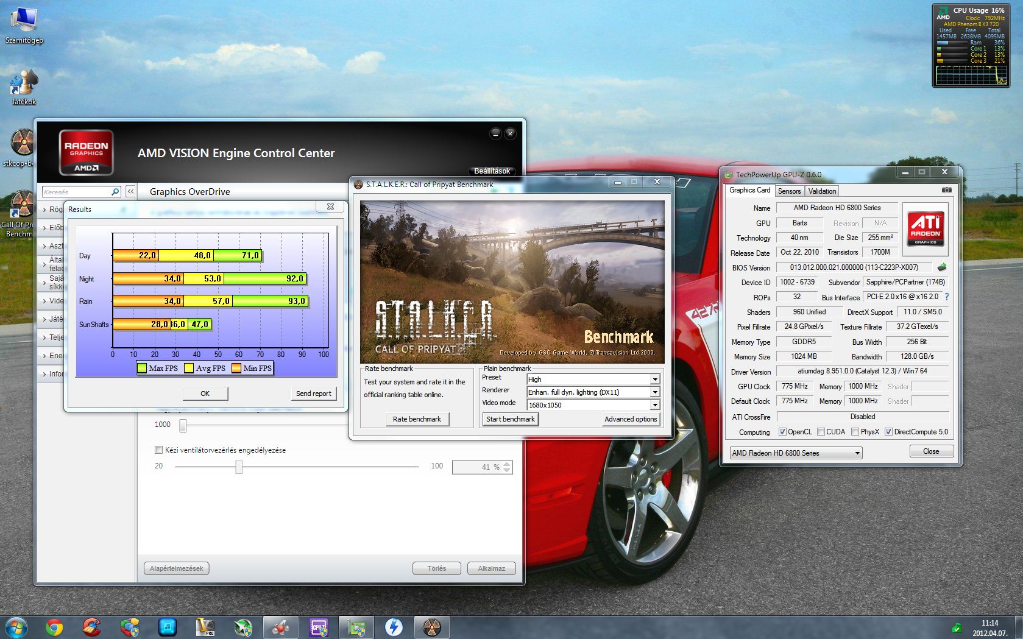The height and width of the screenshot is (639, 1023).
Task: Open the Renderer dropdown in benchmark
Action: coord(593,392)
